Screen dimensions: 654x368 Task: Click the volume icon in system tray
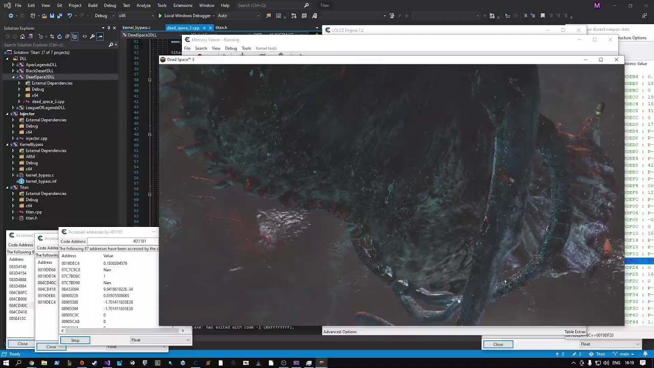605,363
